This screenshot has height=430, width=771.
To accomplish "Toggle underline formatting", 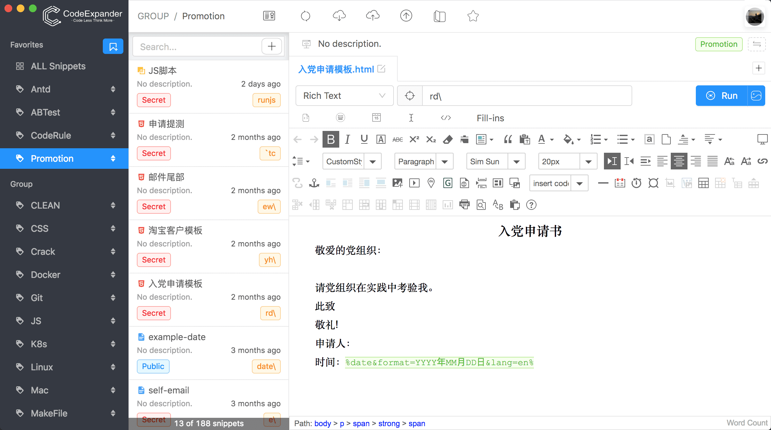I will (364, 139).
